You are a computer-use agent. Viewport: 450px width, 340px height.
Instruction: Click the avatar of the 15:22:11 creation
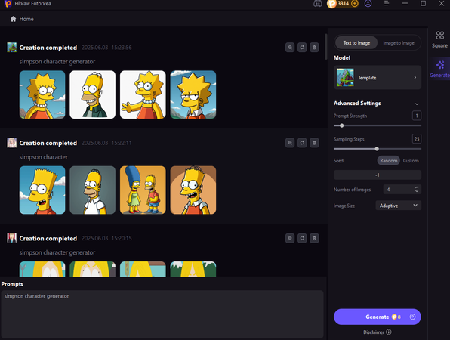click(x=12, y=143)
